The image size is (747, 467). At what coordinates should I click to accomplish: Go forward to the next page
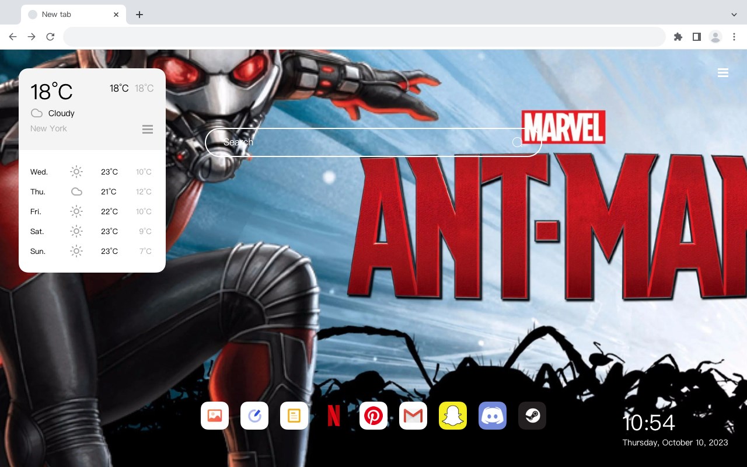[32, 37]
